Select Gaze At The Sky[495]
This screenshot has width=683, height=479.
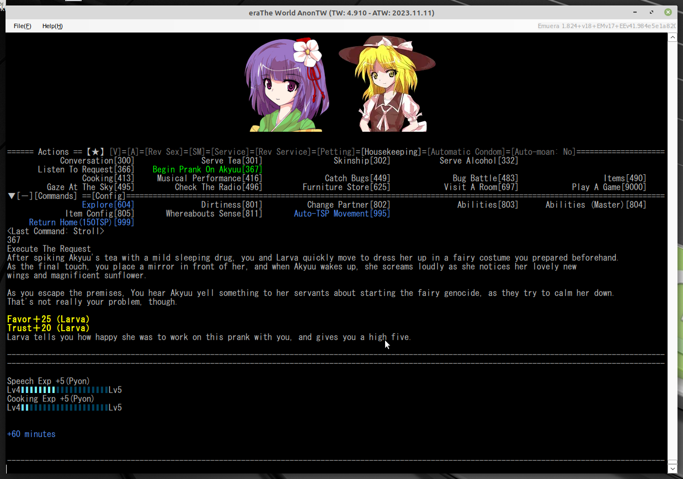[x=90, y=187]
